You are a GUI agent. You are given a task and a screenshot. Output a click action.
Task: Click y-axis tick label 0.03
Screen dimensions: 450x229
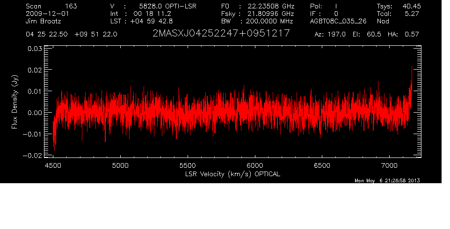click(35, 49)
